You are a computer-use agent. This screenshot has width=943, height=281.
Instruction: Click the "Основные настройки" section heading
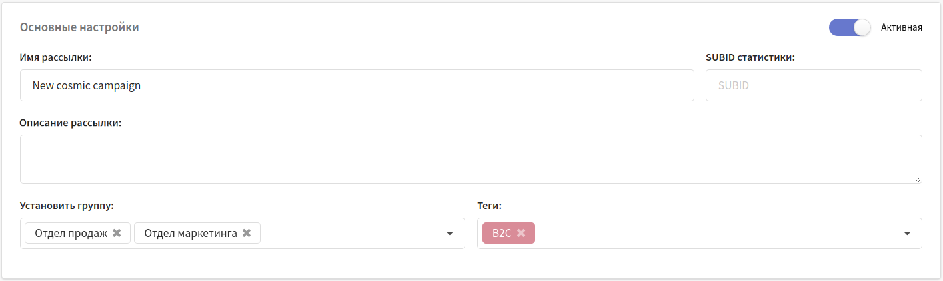click(79, 27)
